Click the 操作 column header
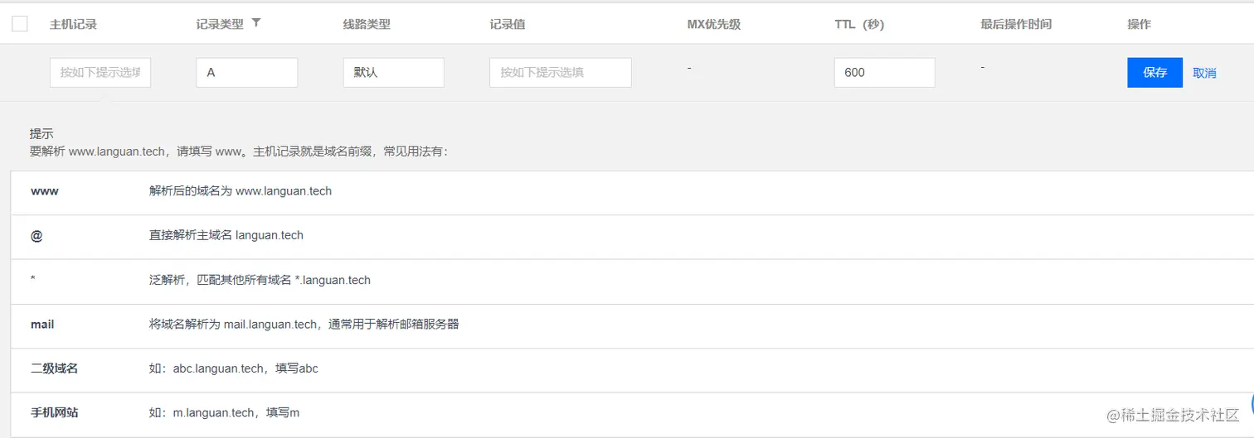This screenshot has width=1254, height=438. (x=1139, y=24)
